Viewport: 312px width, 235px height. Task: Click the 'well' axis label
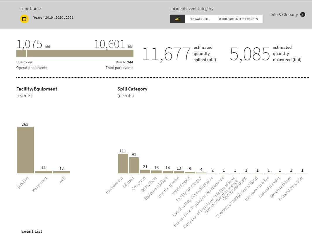pyautogui.click(x=62, y=180)
